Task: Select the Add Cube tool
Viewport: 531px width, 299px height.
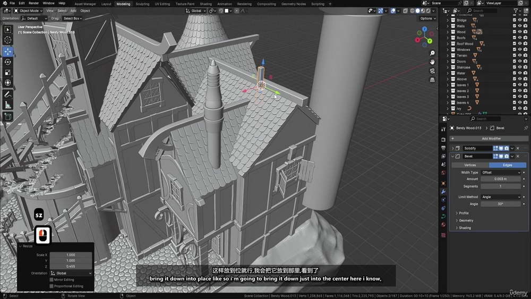Action: click(8, 117)
